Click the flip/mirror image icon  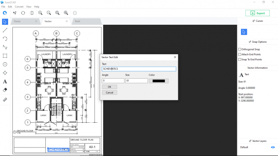pos(32,13)
